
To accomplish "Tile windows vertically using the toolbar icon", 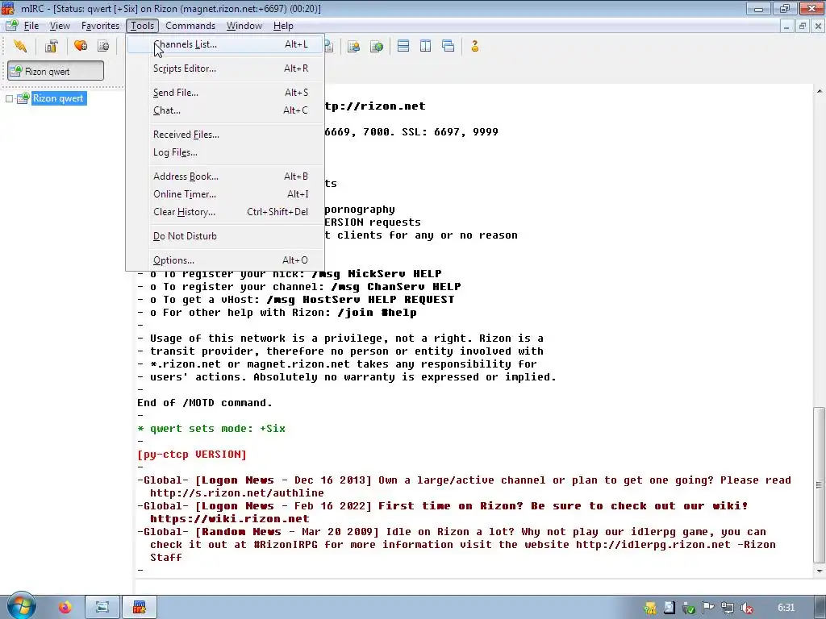I will [426, 46].
